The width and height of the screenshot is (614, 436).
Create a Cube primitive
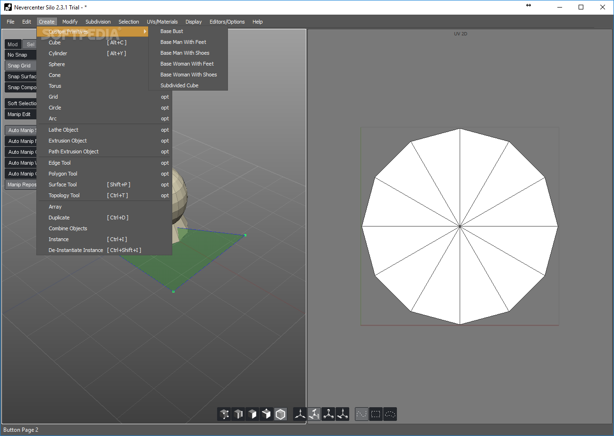tap(104, 42)
